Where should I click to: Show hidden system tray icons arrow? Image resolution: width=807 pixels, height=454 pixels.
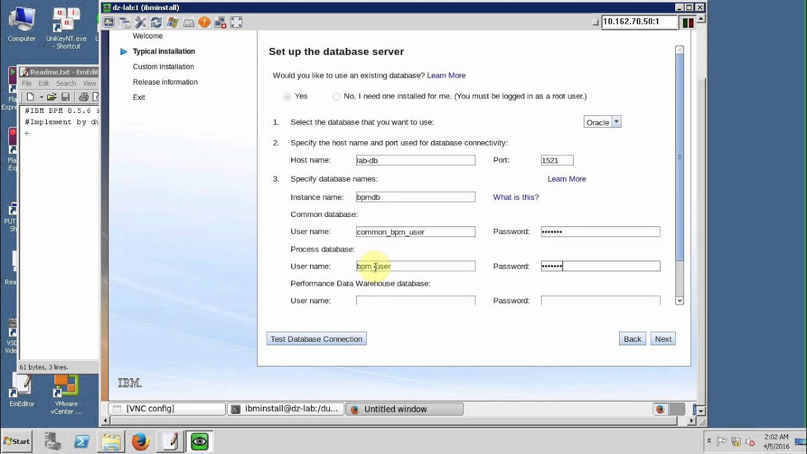(709, 441)
